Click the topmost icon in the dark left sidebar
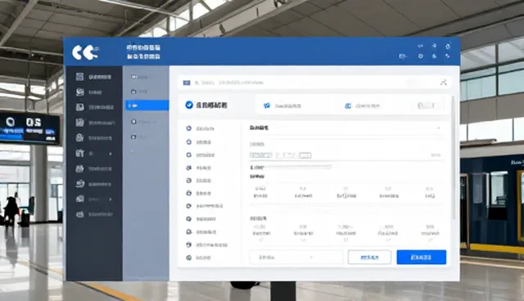The width and height of the screenshot is (524, 301). pyautogui.click(x=79, y=77)
